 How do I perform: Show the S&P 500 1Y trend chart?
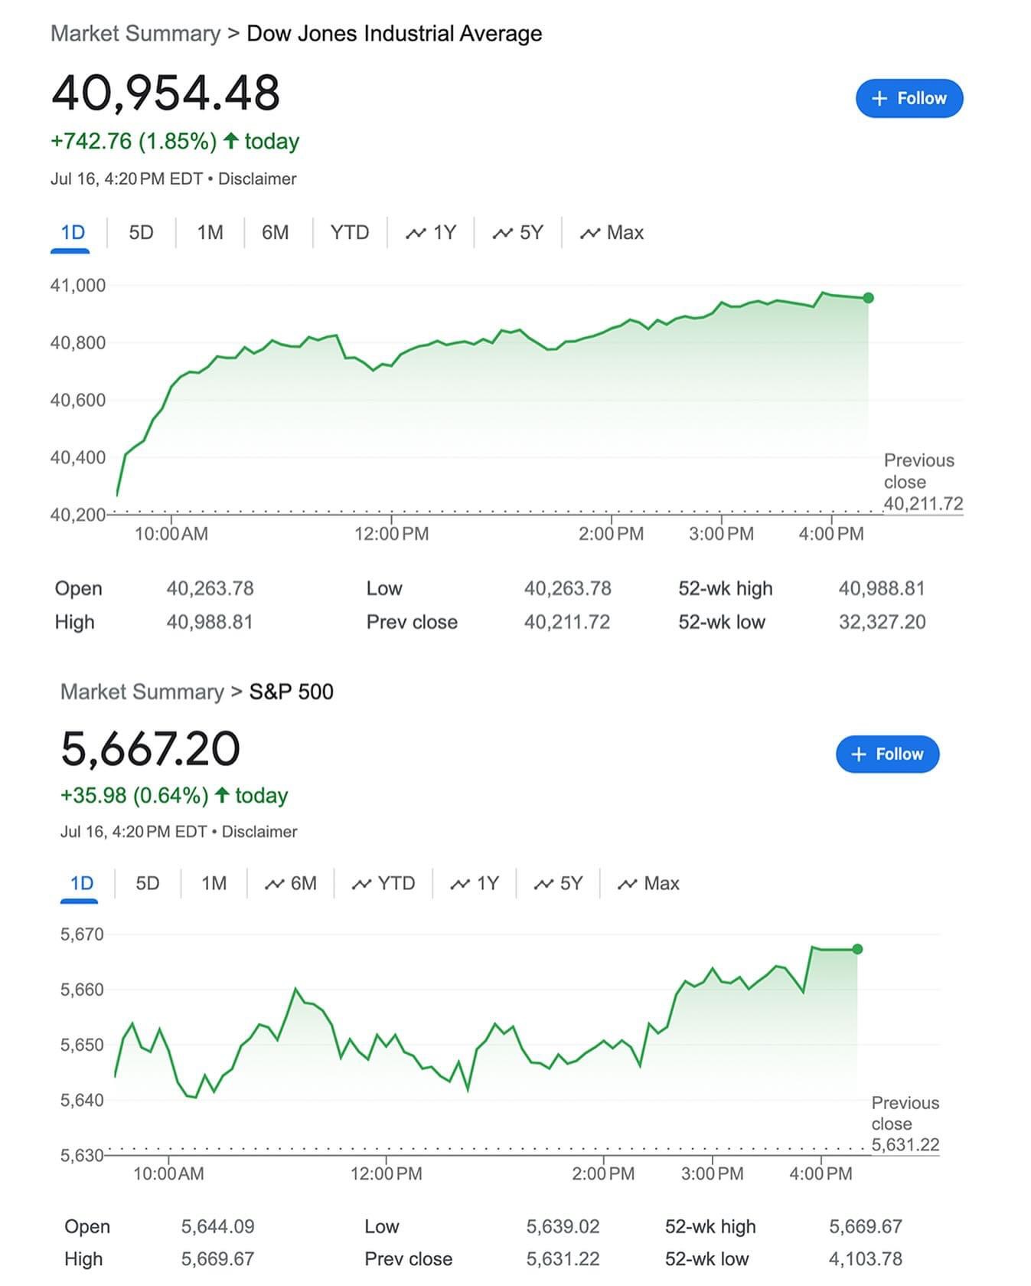[475, 883]
